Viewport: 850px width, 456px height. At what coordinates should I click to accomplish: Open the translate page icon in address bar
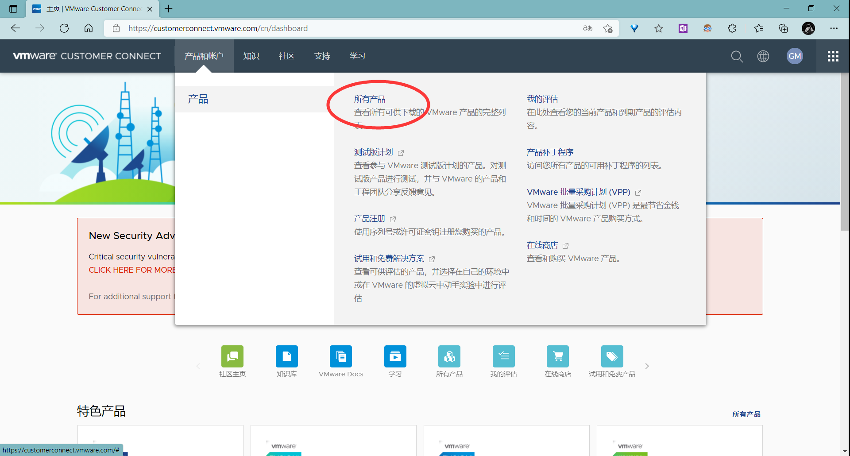[x=587, y=28]
